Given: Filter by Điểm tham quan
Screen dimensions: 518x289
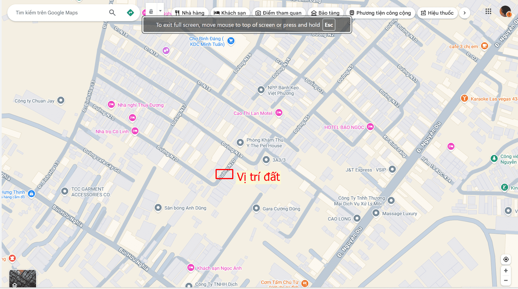Looking at the screenshot, I should click(278, 13).
